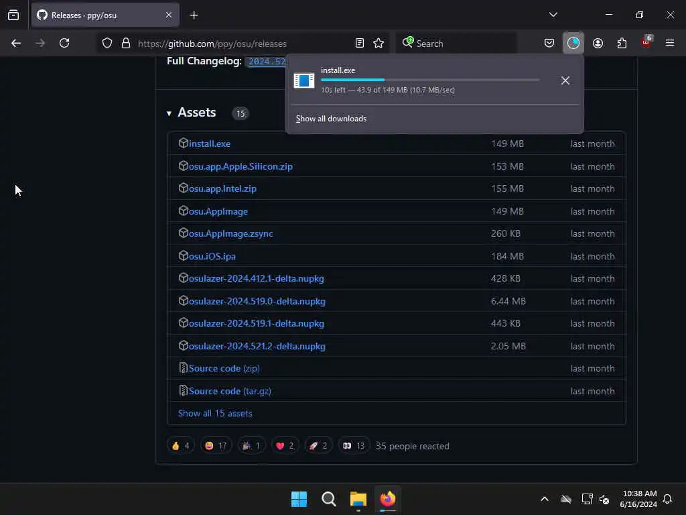Image resolution: width=686 pixels, height=515 pixels.
Task: Cancel the install.exe download
Action: point(565,80)
